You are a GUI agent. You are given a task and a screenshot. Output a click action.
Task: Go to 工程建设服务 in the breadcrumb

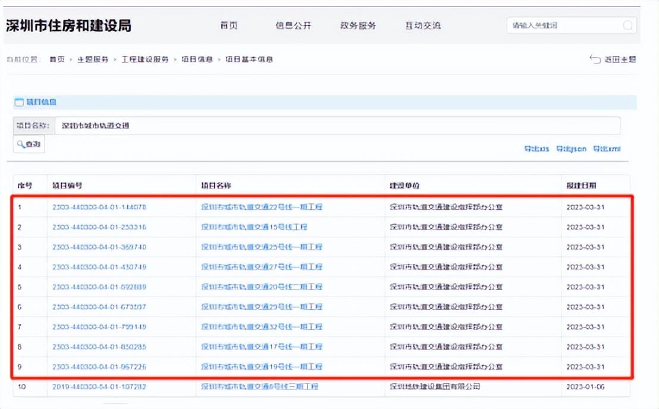tap(145, 59)
